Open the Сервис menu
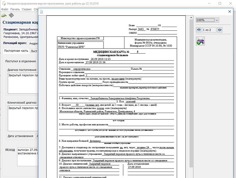 point(27,9)
